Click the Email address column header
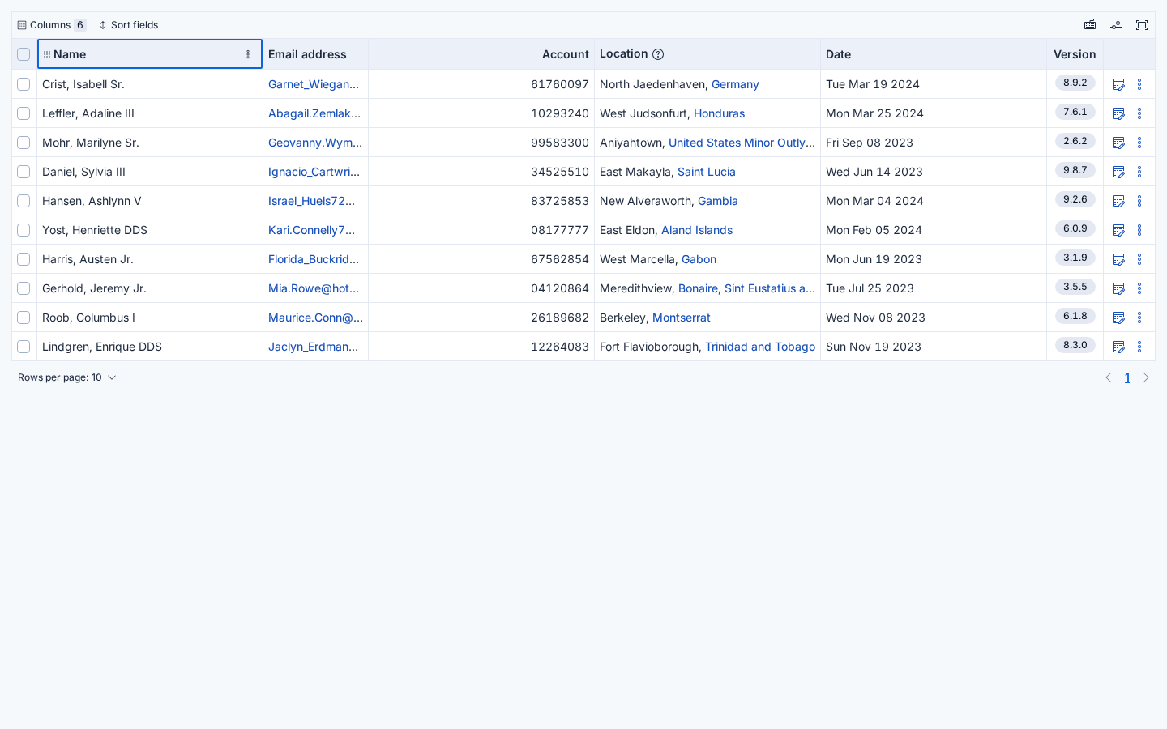Screen dimensions: 1167x729 point(315,54)
